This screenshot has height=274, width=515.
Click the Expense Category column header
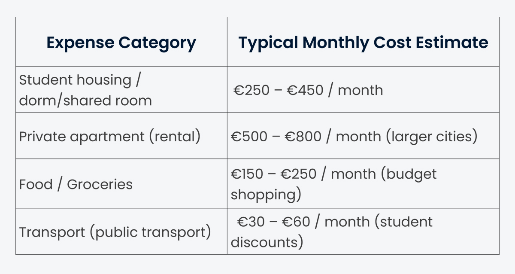pos(121,43)
